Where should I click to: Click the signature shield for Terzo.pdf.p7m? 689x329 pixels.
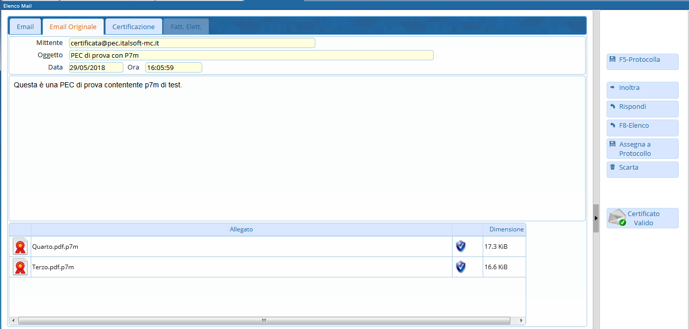pyautogui.click(x=461, y=267)
